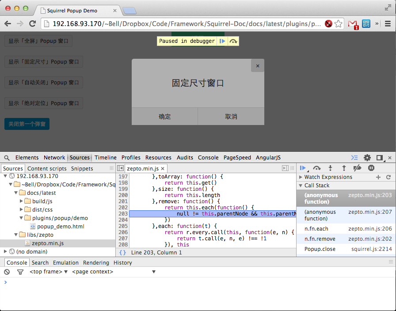Show more extensions chevron
The height and width of the screenshot is (311, 396).
tap(377, 24)
